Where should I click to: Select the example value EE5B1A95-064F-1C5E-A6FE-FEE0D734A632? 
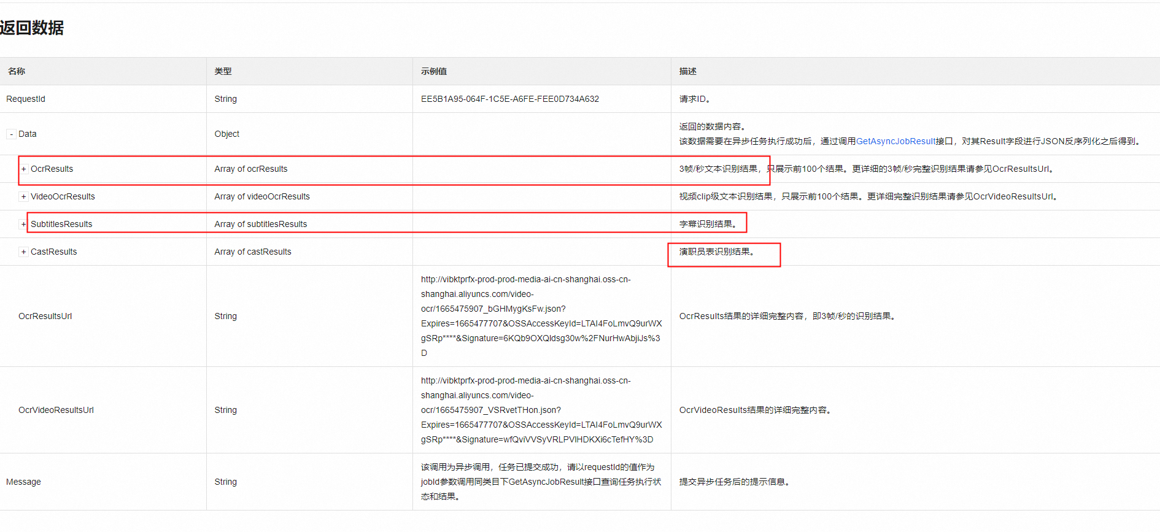[x=510, y=99]
